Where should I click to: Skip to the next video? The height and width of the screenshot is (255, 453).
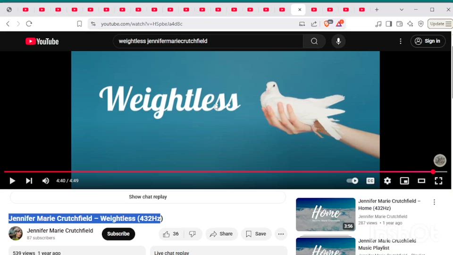[x=29, y=181]
